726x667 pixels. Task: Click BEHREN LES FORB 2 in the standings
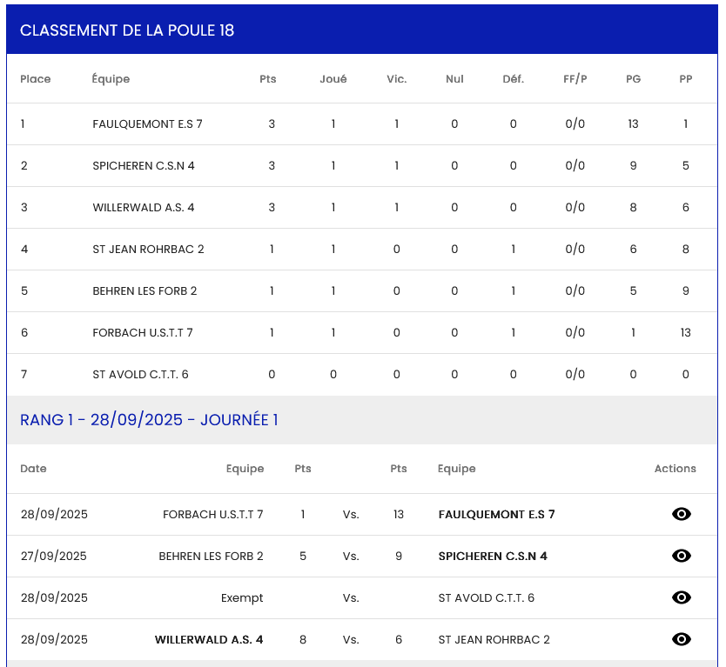pyautogui.click(x=145, y=290)
